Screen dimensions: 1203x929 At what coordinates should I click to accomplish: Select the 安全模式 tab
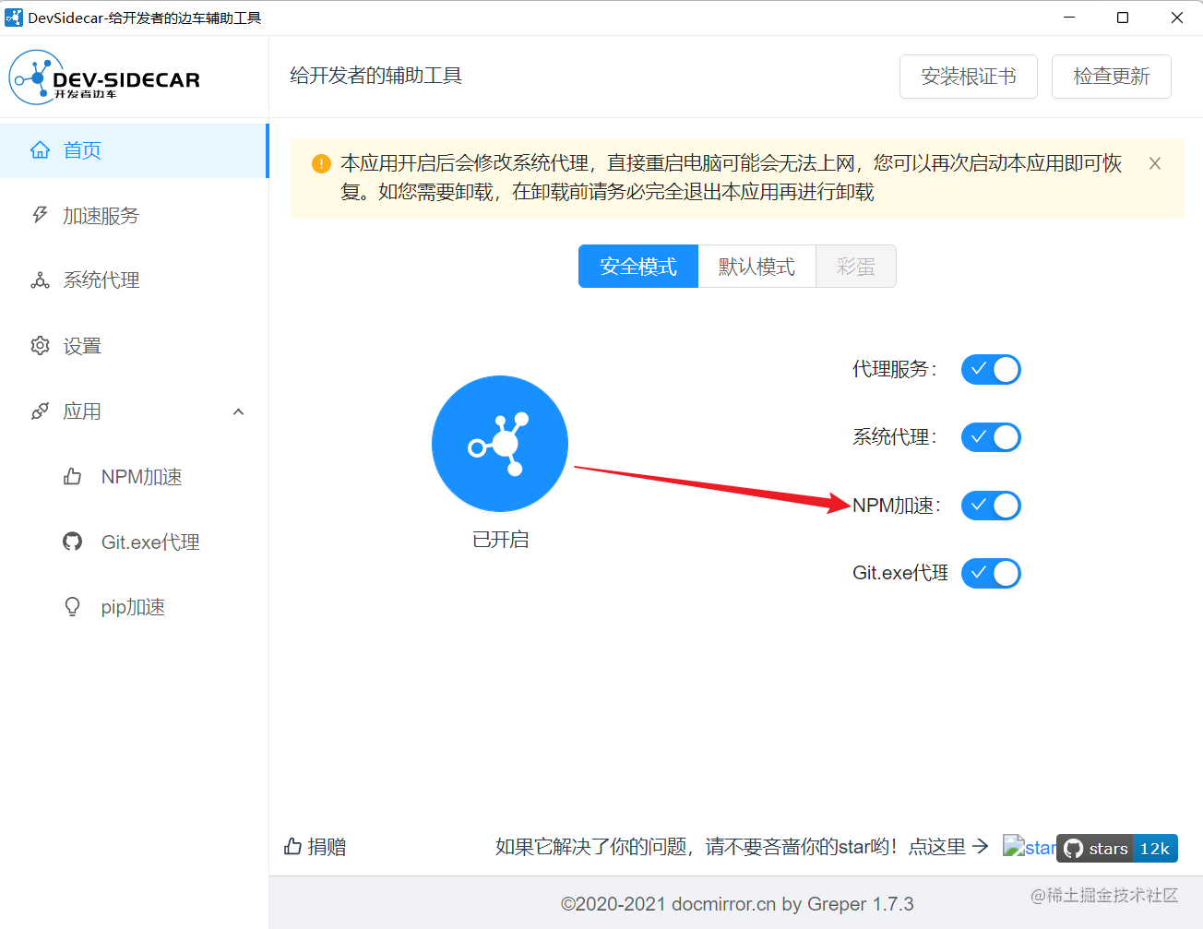coord(638,267)
